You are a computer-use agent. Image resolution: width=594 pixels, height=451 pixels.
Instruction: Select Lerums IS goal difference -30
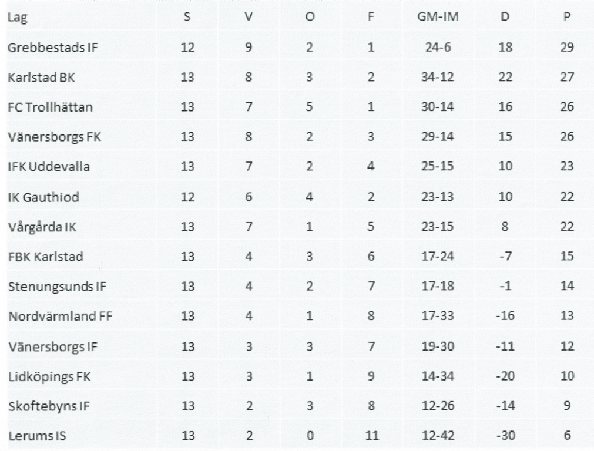505,436
